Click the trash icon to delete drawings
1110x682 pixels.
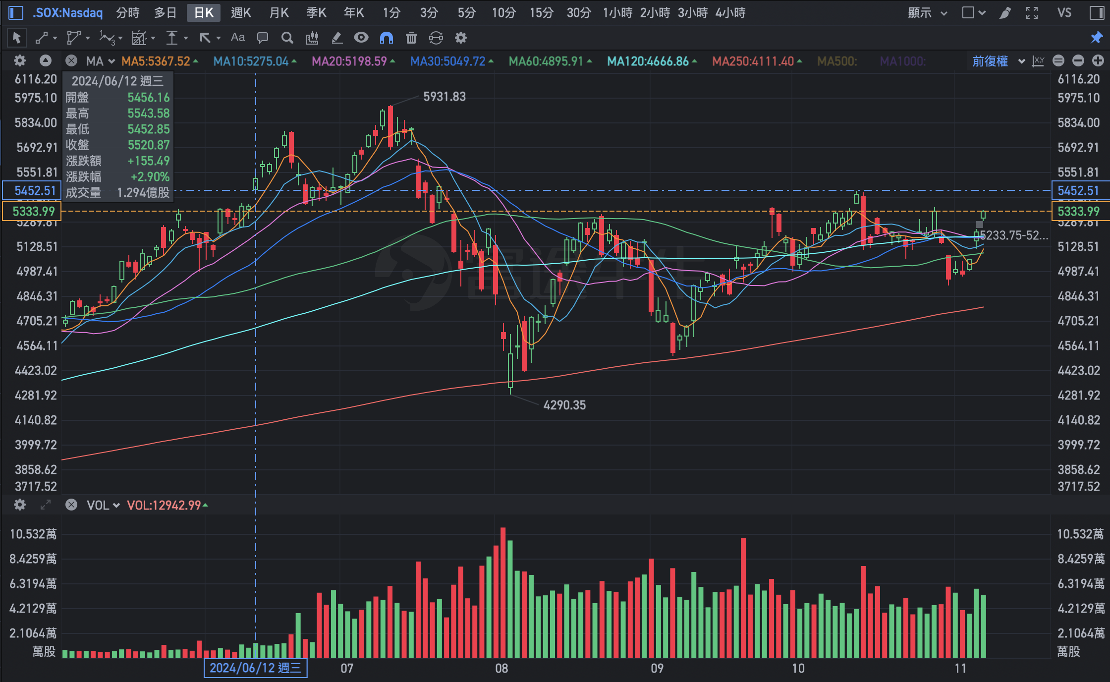[x=411, y=38]
